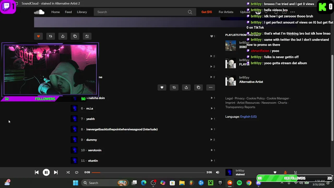This screenshot has width=334, height=188.
Task: Open More options for highlighted track
Action: pos(211,87)
